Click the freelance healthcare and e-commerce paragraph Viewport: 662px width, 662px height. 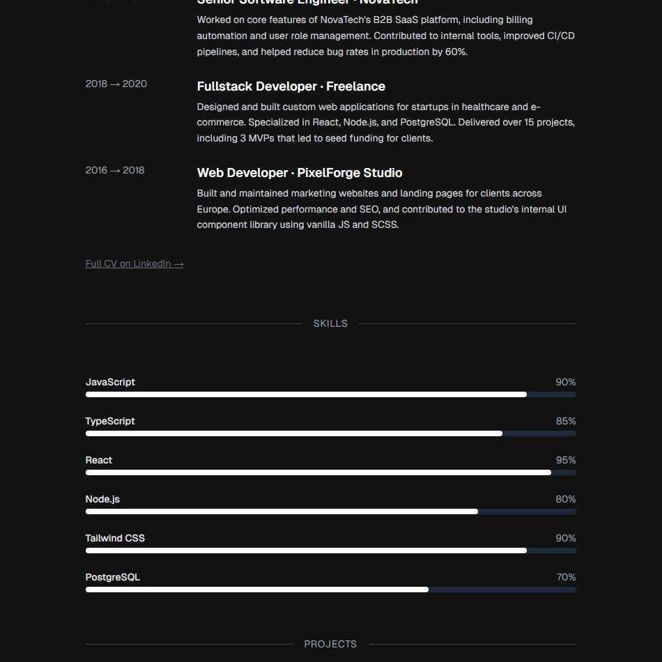(x=386, y=123)
